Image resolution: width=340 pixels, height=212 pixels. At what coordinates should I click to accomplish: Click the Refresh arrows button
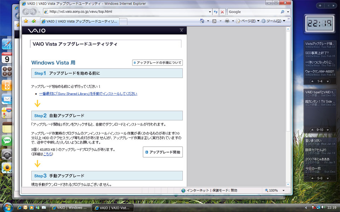[x=216, y=12]
